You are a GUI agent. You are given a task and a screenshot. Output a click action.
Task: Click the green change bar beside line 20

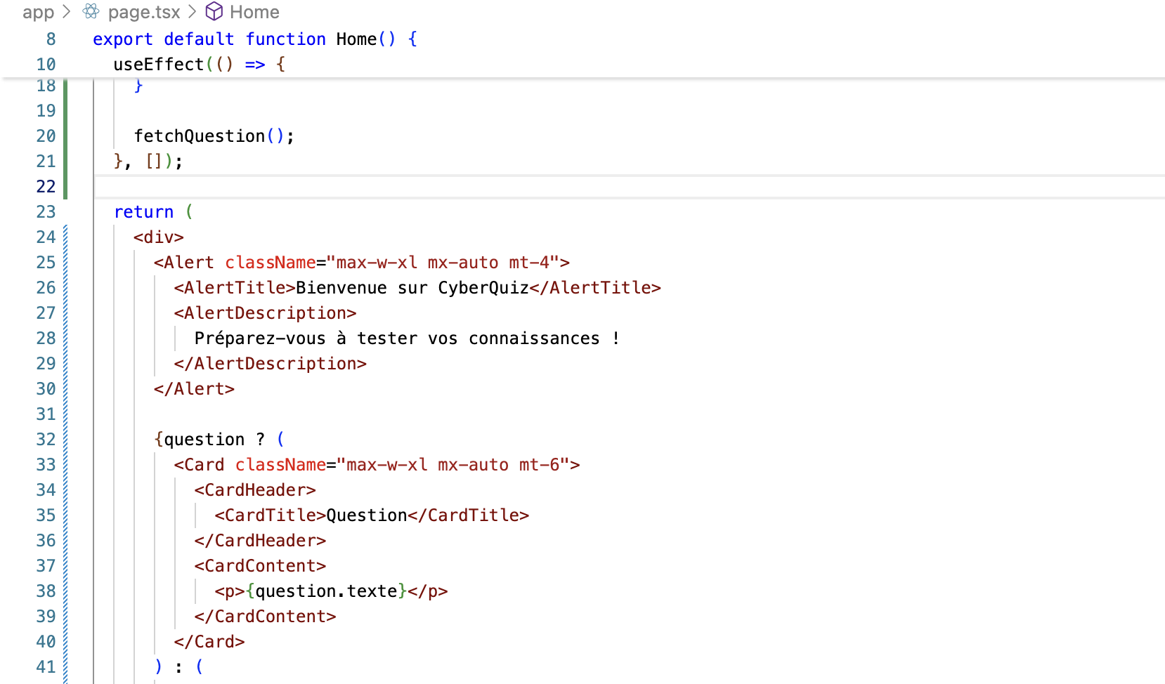65,136
